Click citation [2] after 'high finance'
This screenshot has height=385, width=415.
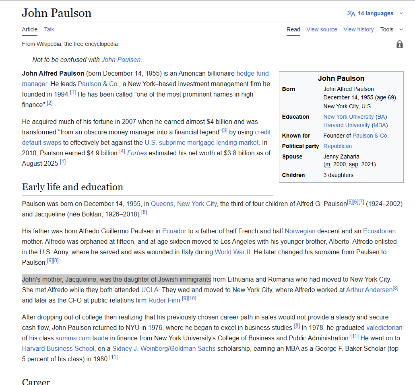[50, 103]
